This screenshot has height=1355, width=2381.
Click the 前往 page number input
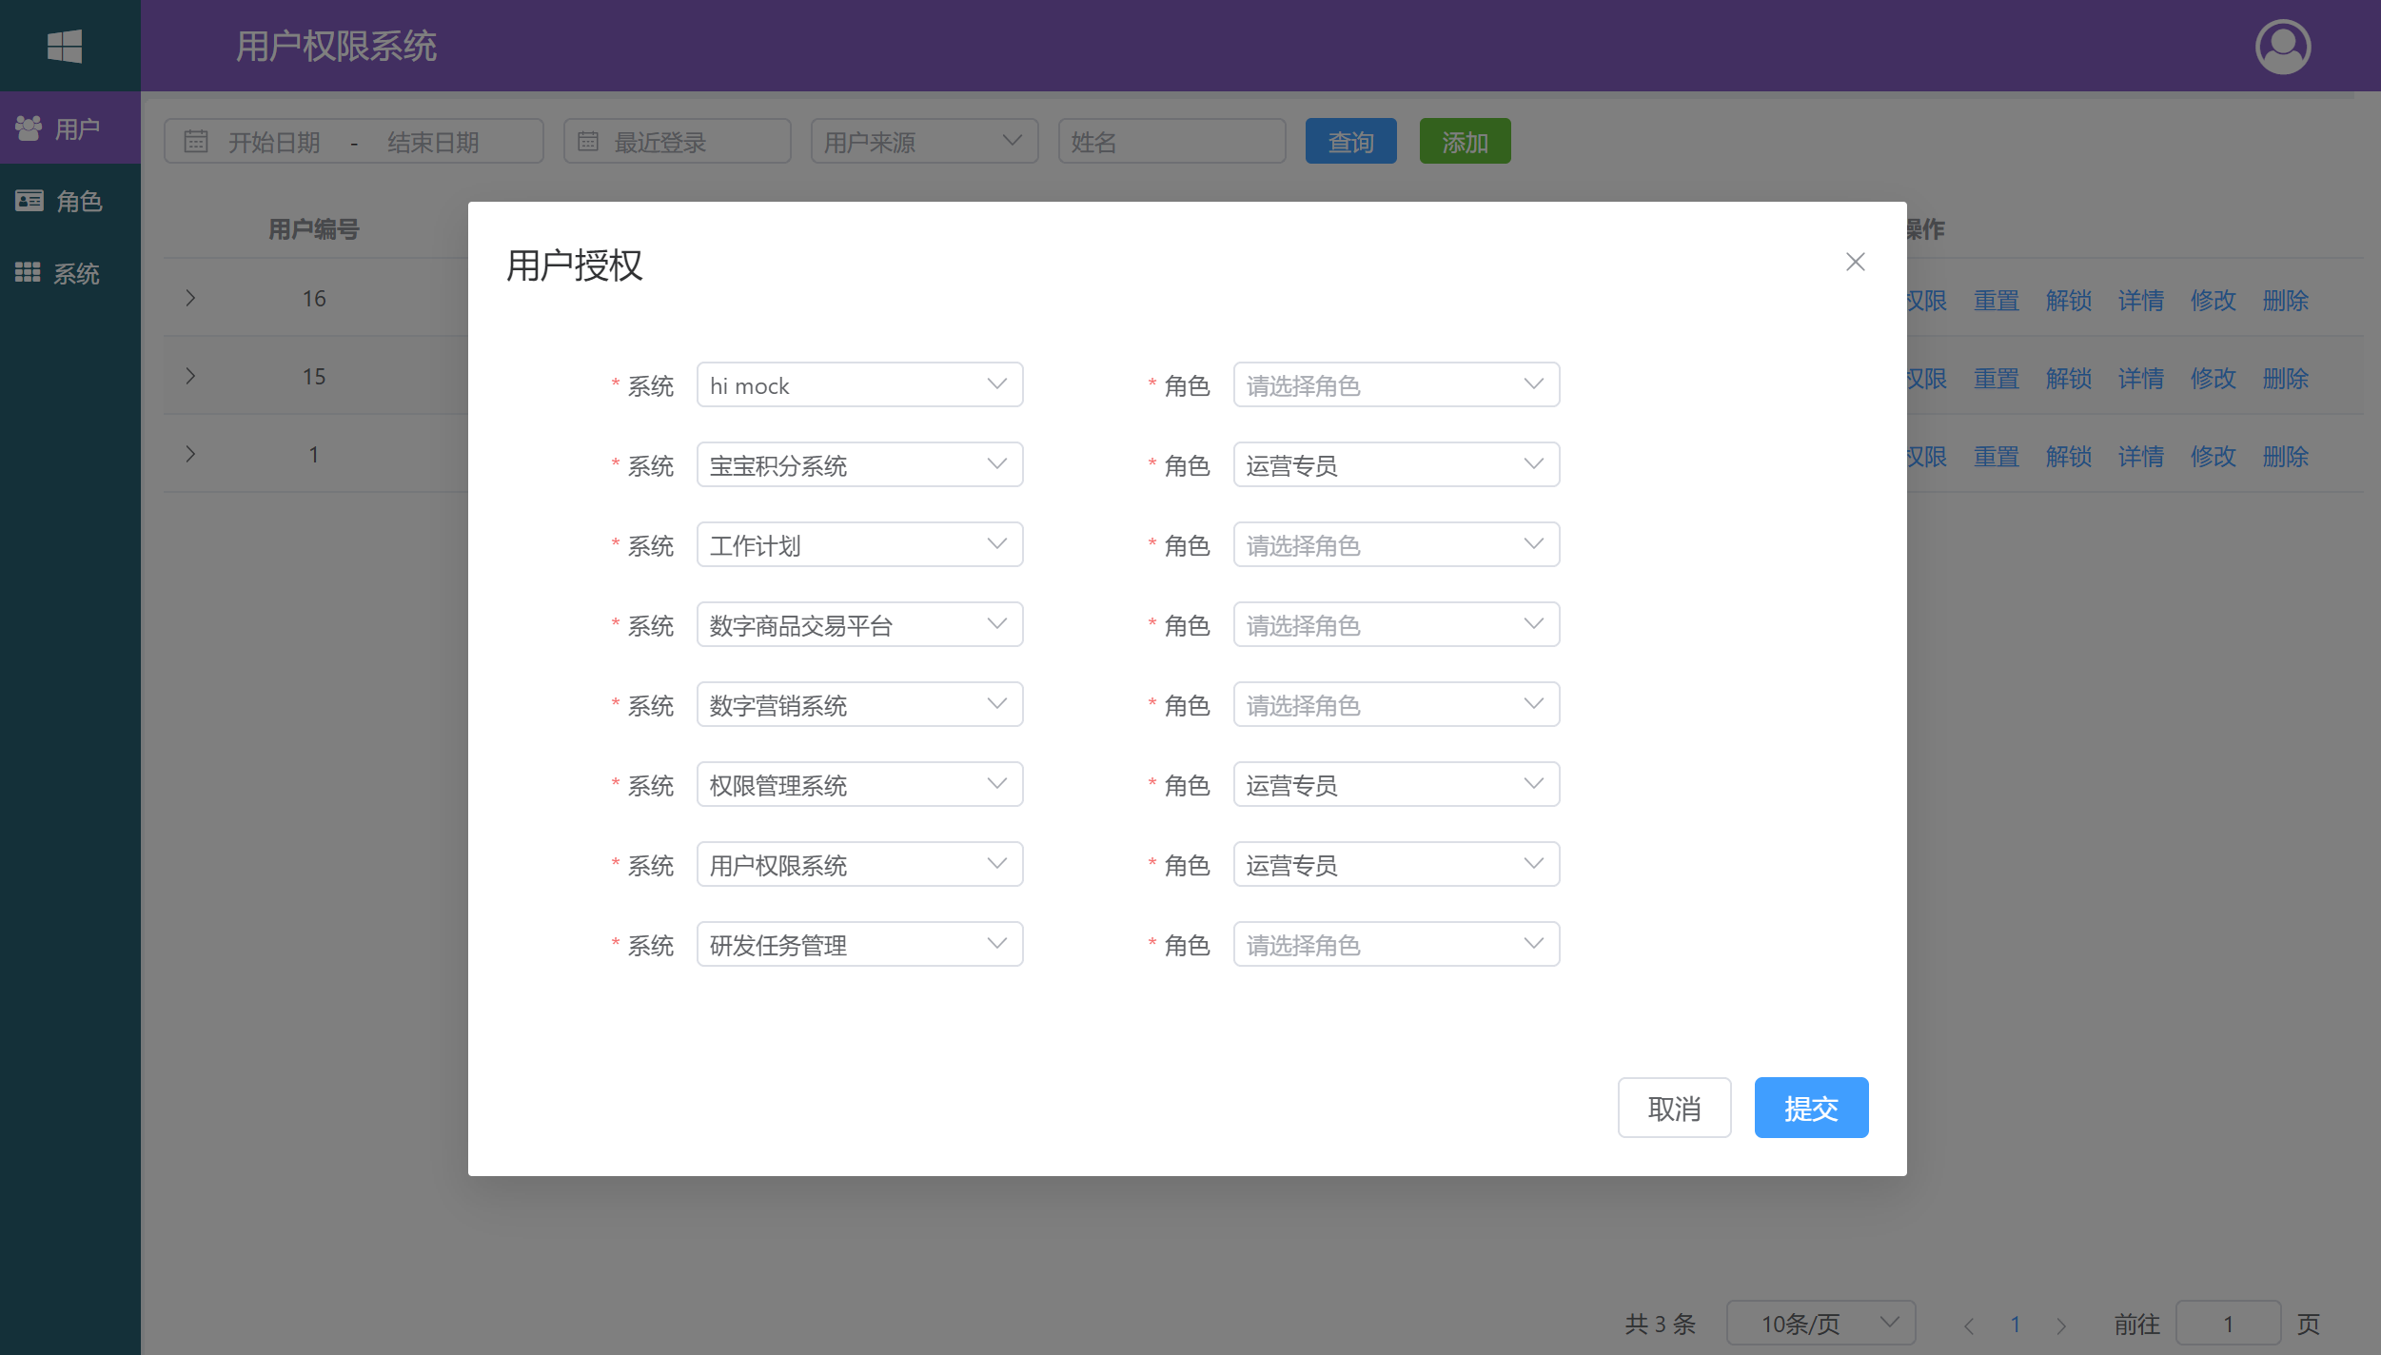click(x=2228, y=1323)
